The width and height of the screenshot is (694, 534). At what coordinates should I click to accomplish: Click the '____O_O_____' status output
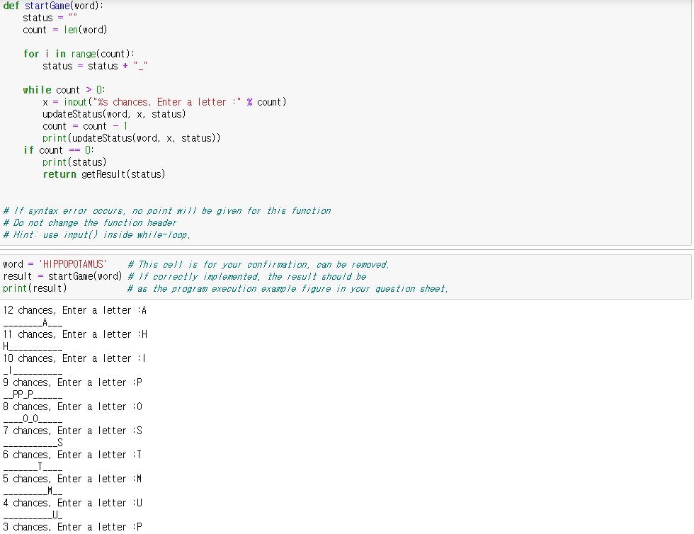click(33, 419)
